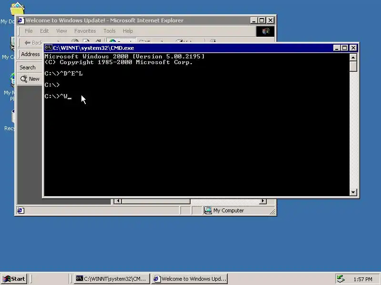The height and width of the screenshot is (285, 381).
Task: Minimize the CMD.exe window
Action: (x=337, y=48)
